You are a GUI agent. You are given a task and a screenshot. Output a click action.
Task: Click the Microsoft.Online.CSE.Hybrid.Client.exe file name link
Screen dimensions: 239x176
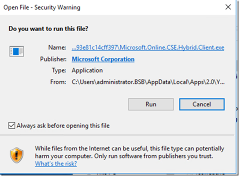click(148, 48)
